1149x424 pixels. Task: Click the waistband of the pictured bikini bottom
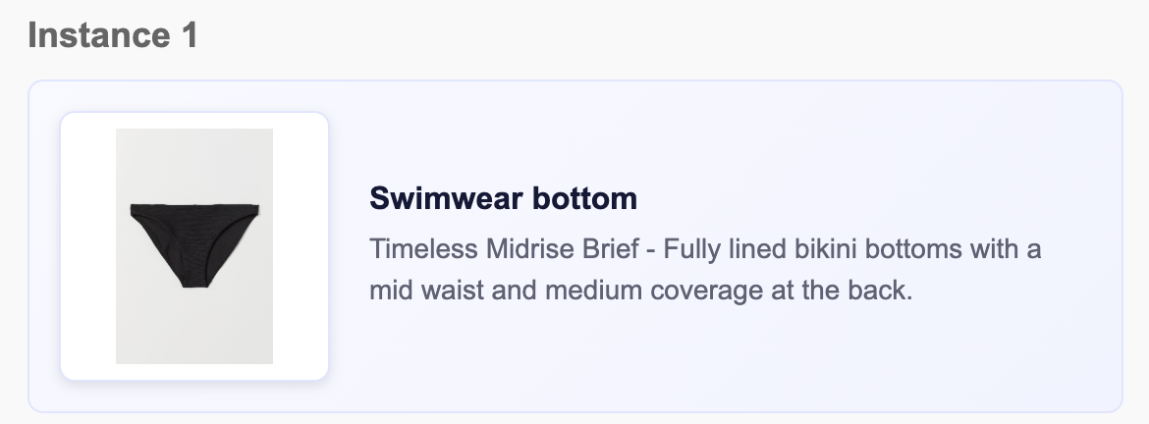pos(194,207)
